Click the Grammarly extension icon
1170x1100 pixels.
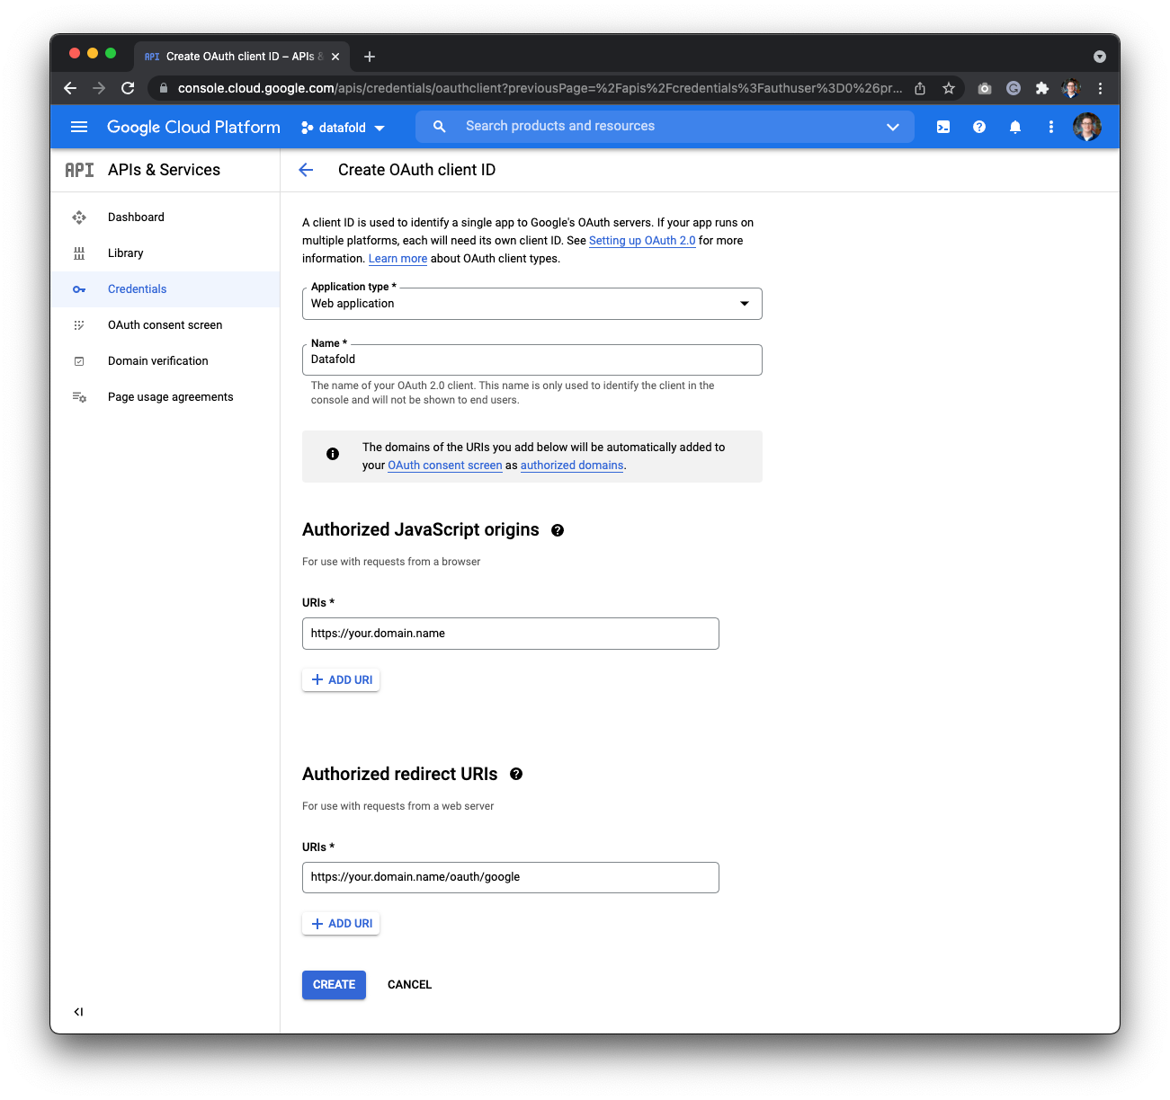[1014, 88]
